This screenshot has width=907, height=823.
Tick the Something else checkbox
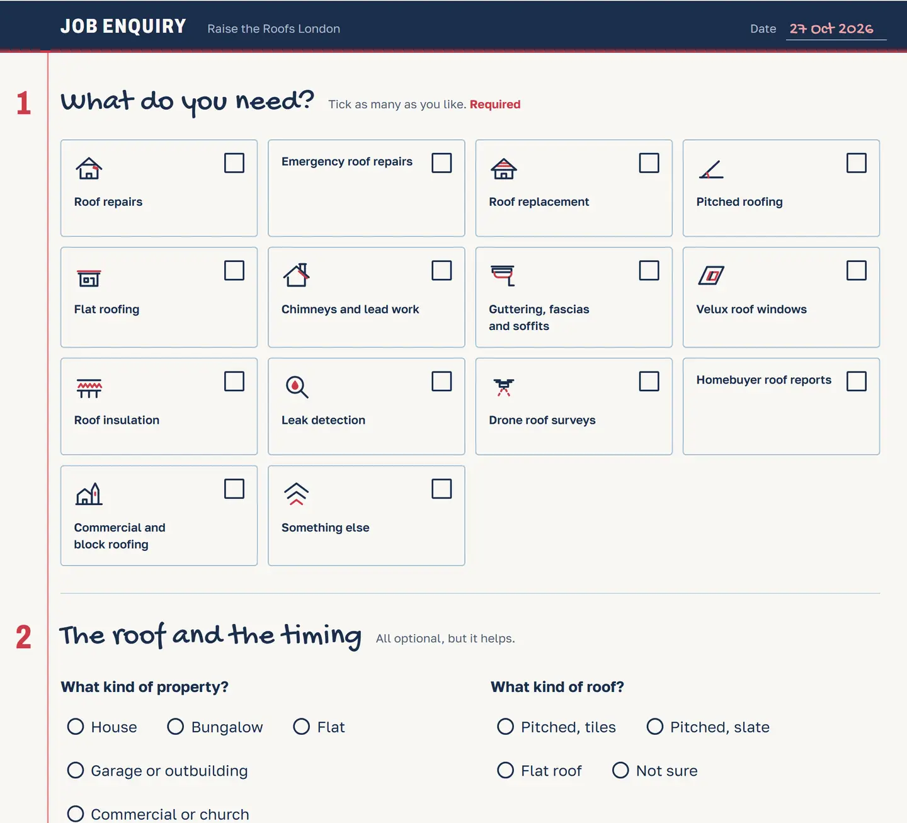pyautogui.click(x=442, y=489)
